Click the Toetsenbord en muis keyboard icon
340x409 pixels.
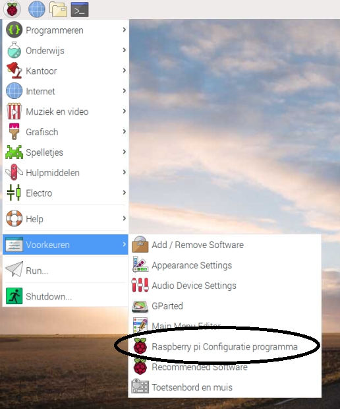140,387
